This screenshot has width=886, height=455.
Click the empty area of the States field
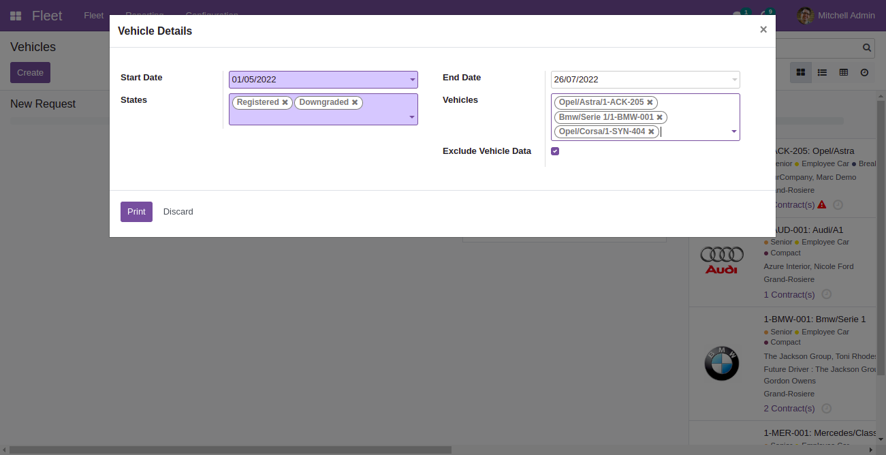(x=320, y=117)
